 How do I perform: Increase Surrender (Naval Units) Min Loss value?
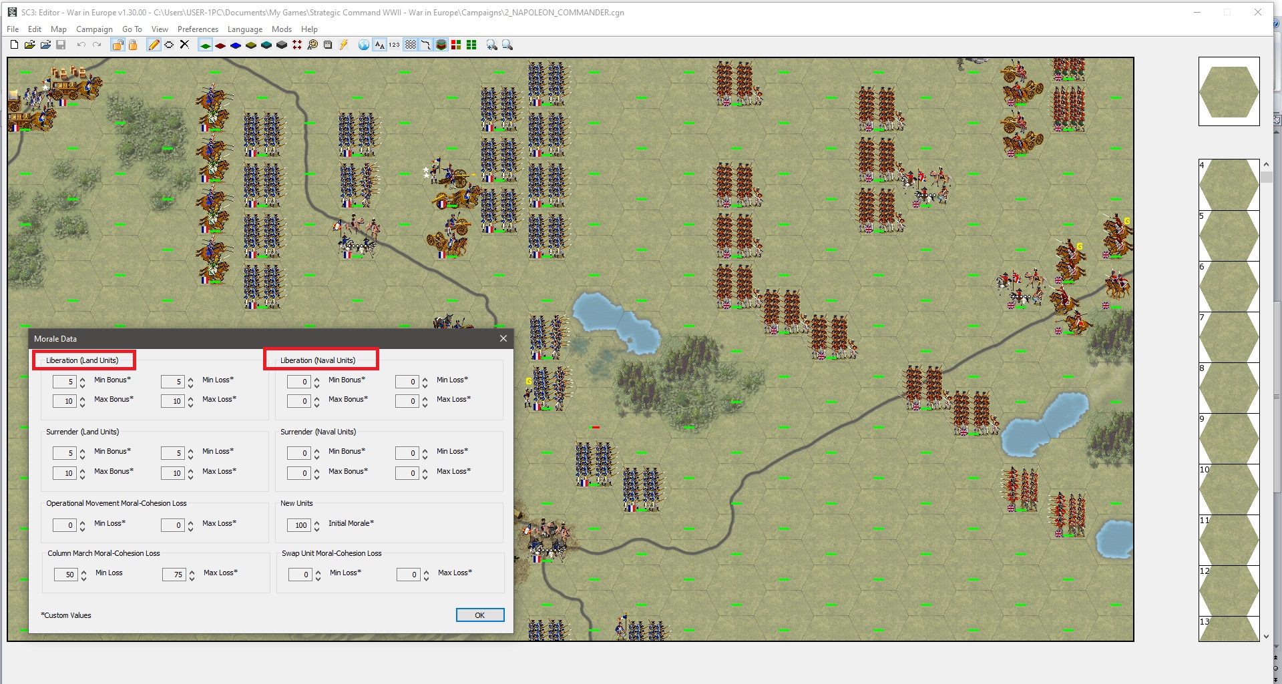pyautogui.click(x=425, y=450)
